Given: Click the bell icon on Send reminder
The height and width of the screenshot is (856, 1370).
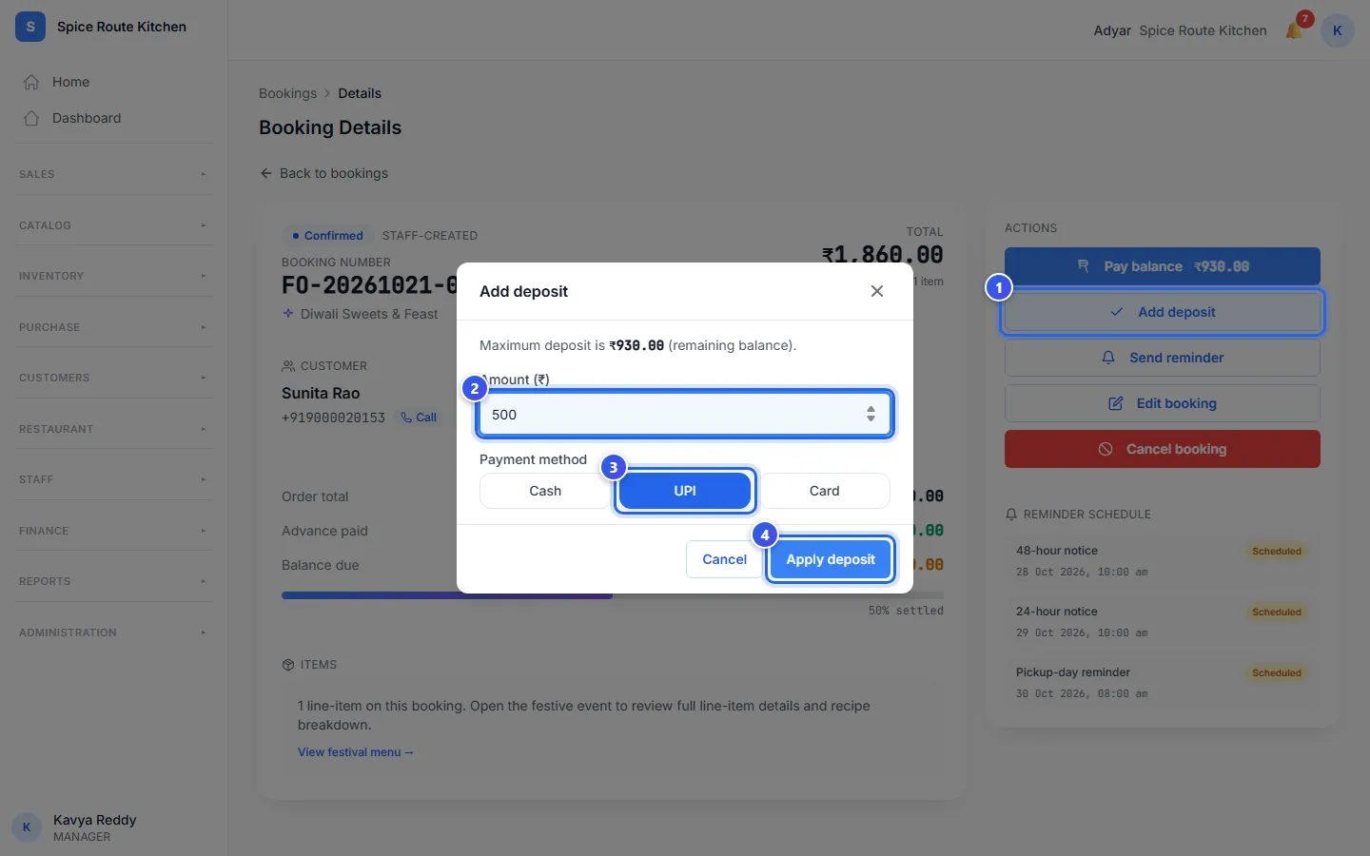Looking at the screenshot, I should 1108,358.
